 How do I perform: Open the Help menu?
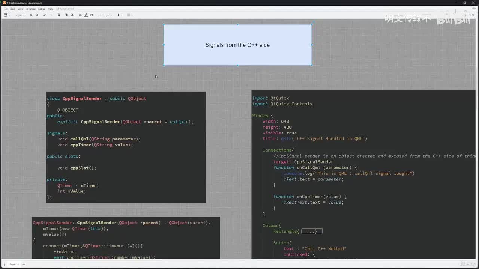(51, 9)
